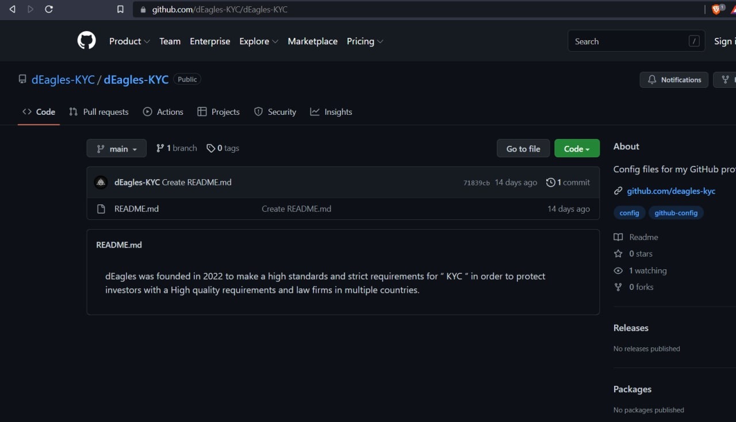Image resolution: width=736 pixels, height=422 pixels.
Task: View the 1 commit history link
Action: pos(568,183)
